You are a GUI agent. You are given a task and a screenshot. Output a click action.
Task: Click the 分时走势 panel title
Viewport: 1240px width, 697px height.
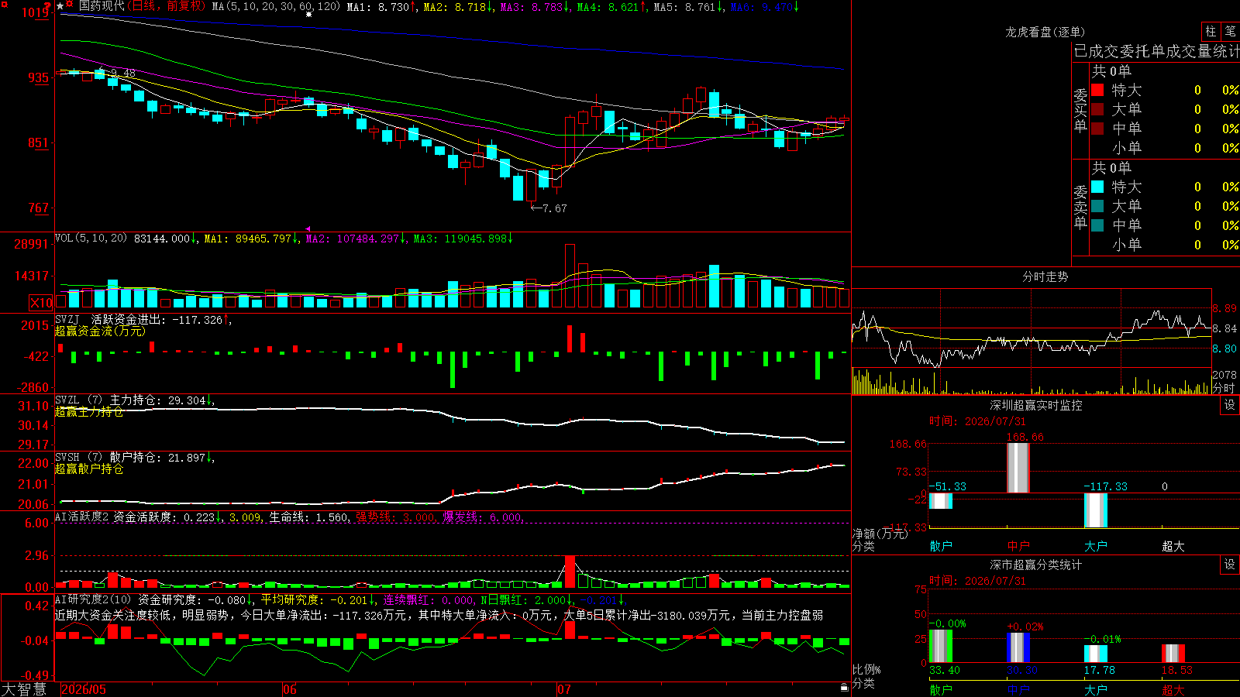(x=1045, y=276)
